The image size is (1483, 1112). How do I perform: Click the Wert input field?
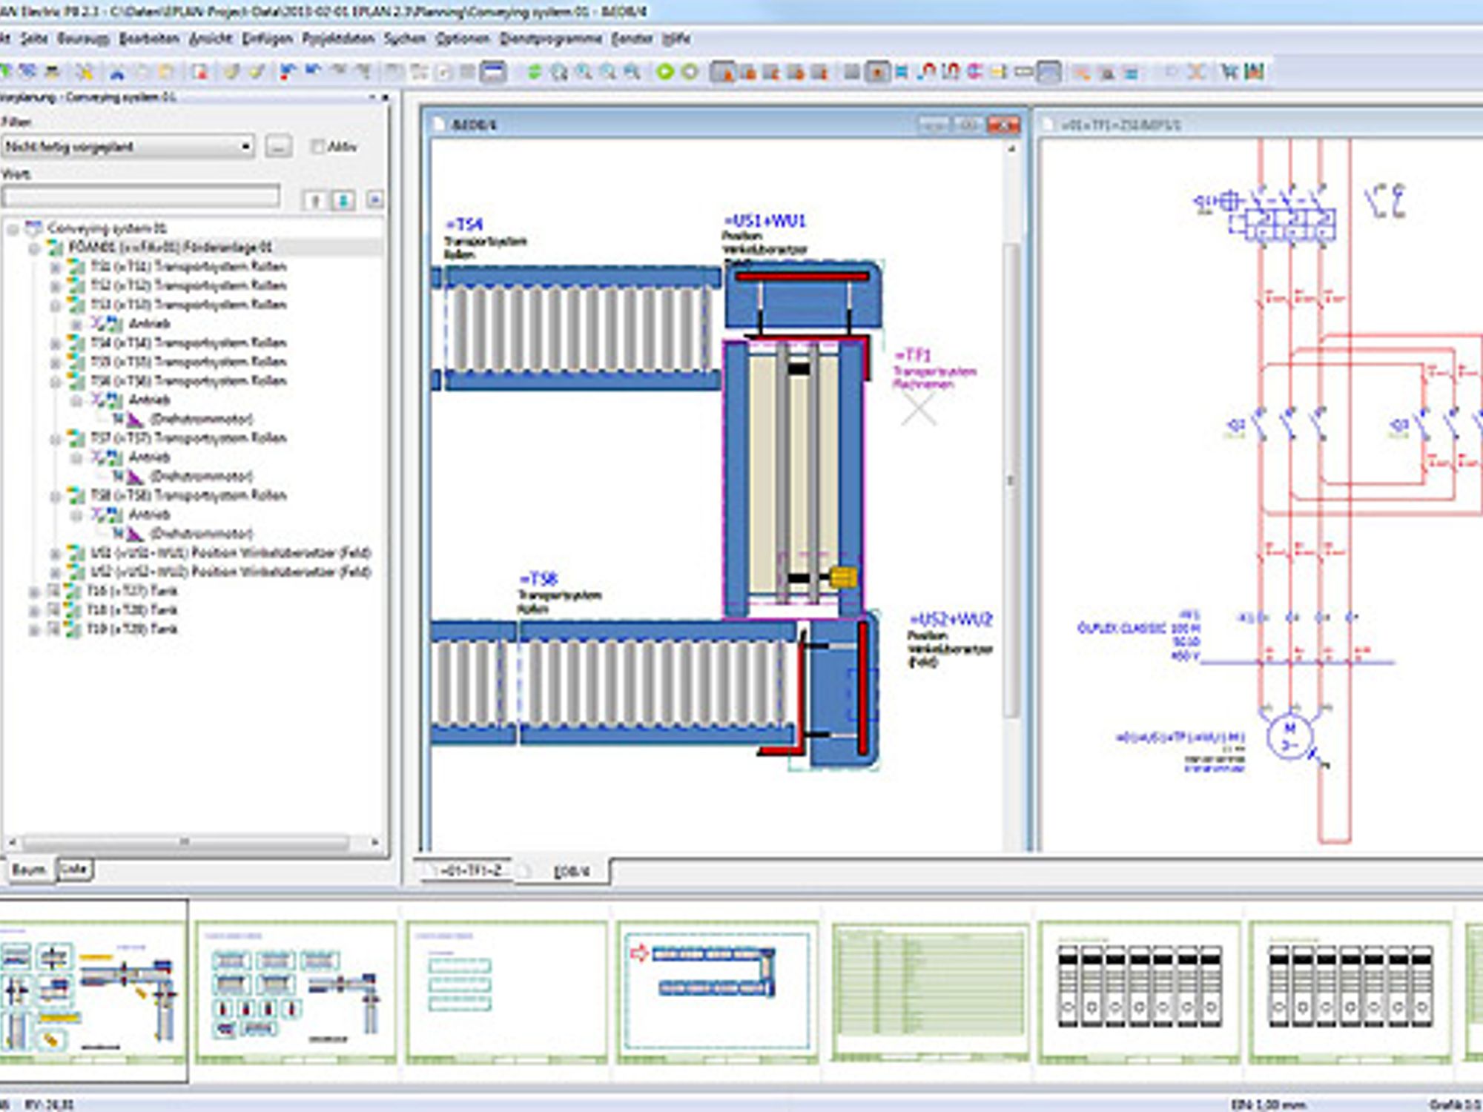click(x=141, y=196)
